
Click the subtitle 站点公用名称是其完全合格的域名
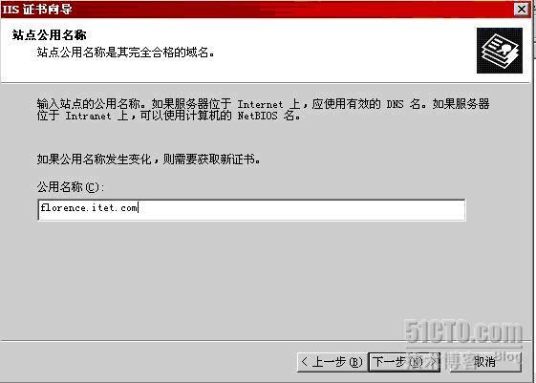tap(125, 53)
